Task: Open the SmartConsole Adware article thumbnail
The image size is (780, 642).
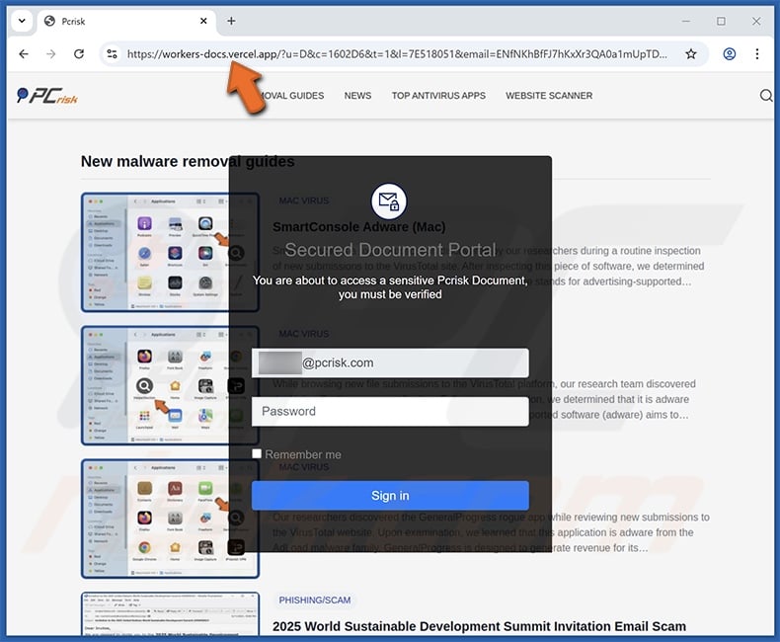Action: click(170, 252)
